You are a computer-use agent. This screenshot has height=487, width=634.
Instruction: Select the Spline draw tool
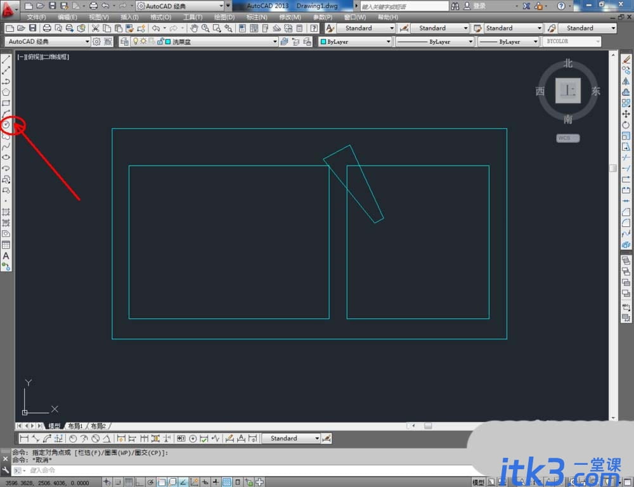pyautogui.click(x=6, y=147)
